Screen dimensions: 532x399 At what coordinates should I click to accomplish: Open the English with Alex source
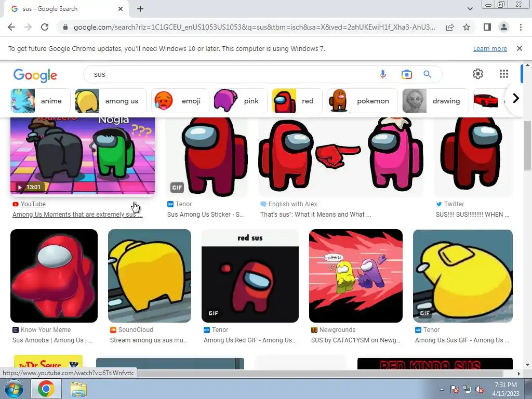tap(292, 204)
